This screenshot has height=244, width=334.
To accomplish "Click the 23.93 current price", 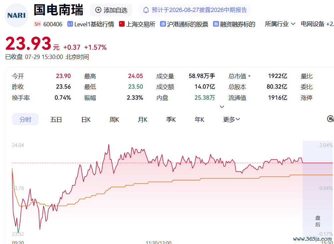I will pos(28,44).
